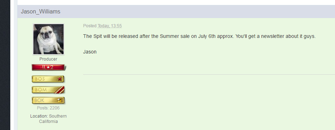Click the white star in IL-2 ribbon

pos(48,67)
